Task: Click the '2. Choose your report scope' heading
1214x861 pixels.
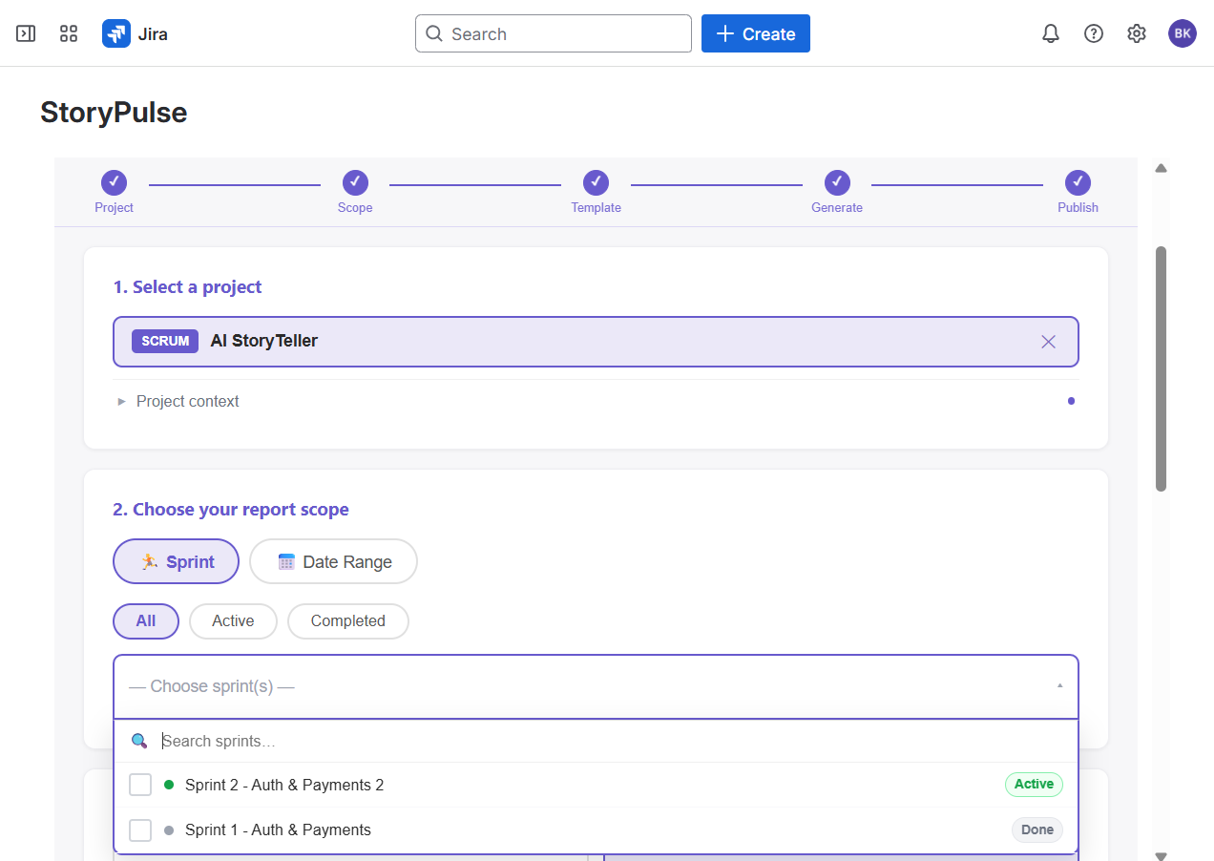Action: point(231,510)
